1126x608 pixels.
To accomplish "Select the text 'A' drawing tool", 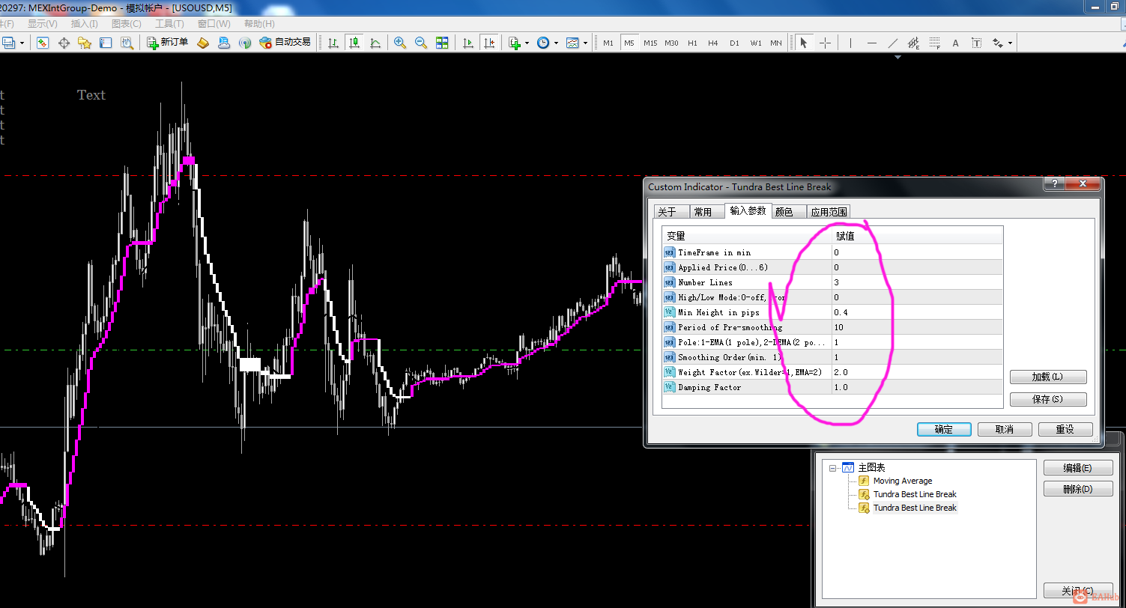I will [956, 43].
